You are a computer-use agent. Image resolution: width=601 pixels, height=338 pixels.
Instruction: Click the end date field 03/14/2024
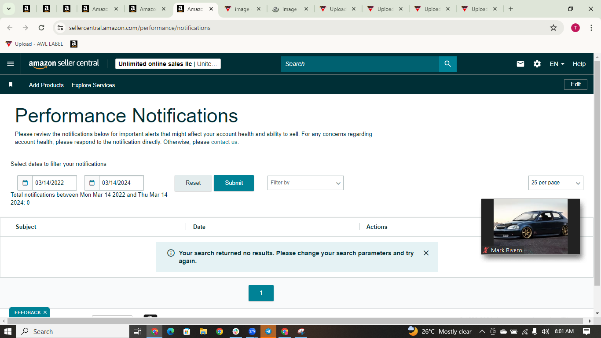tap(121, 183)
